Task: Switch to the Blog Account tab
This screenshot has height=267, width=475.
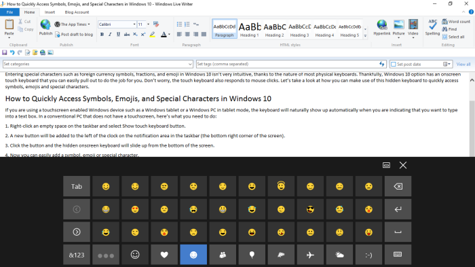Action: coord(77,12)
